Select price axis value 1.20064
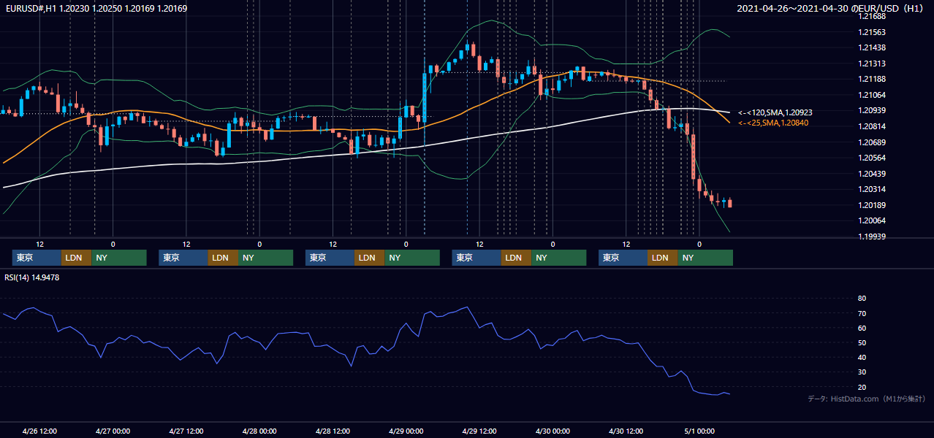This screenshot has height=438, width=934. (x=872, y=220)
